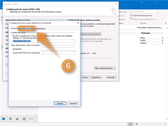Close the Agregar cuenta window
This screenshot has width=168, height=126.
[116, 4]
